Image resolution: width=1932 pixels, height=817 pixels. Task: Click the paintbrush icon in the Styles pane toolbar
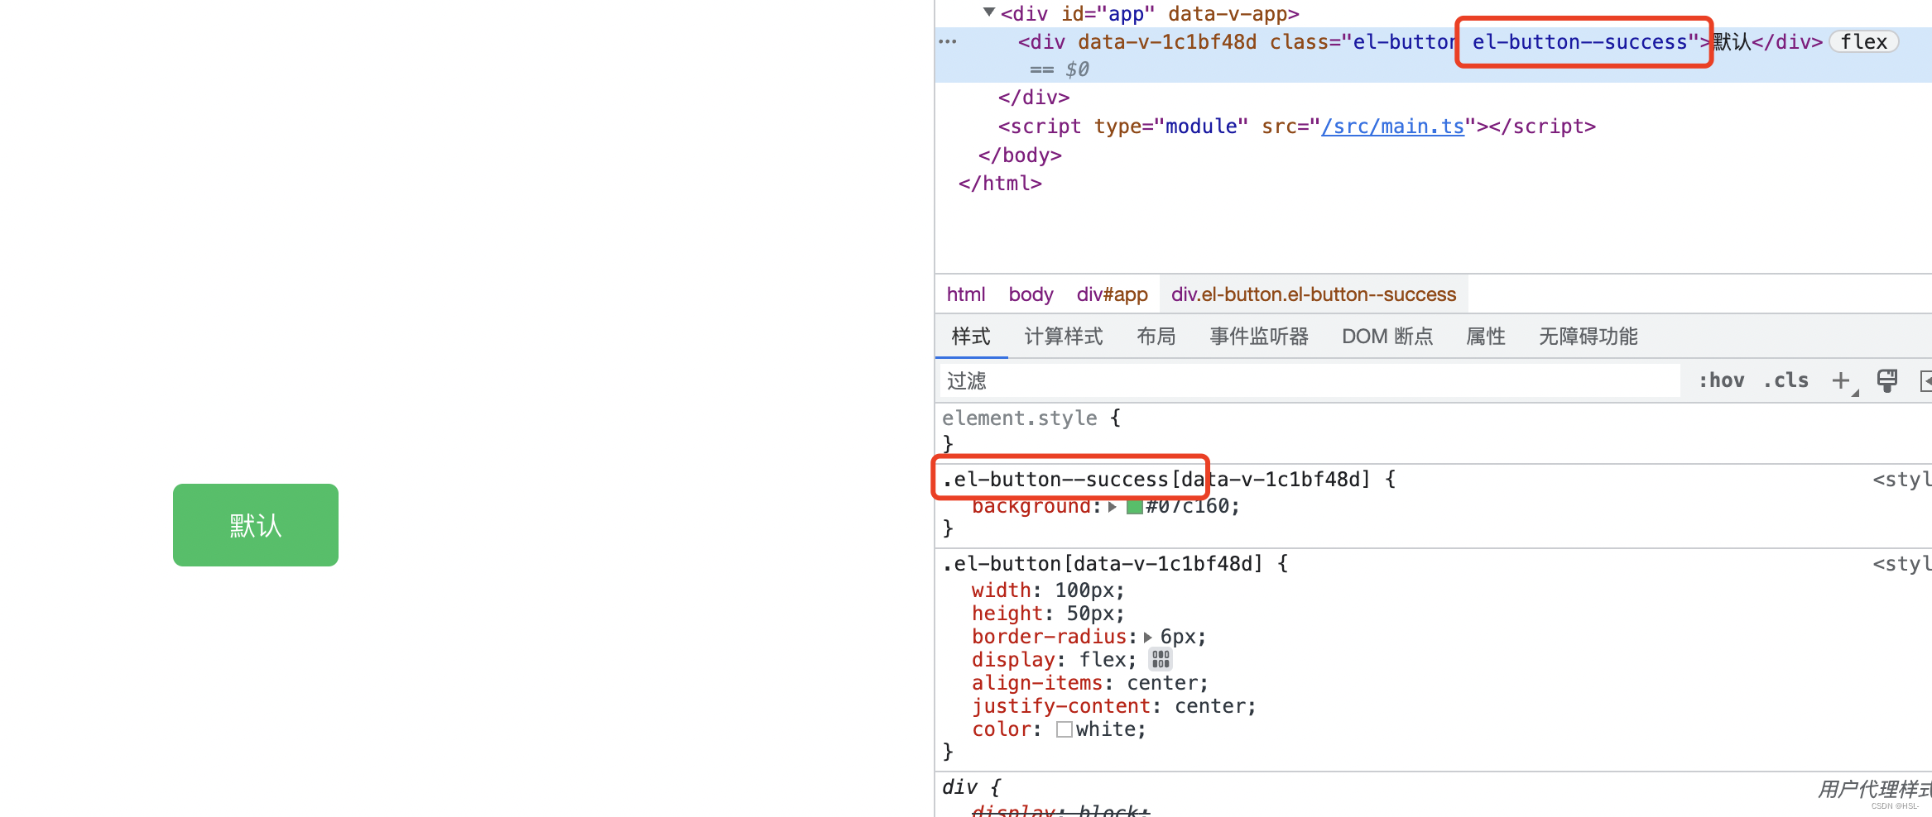(x=1886, y=380)
